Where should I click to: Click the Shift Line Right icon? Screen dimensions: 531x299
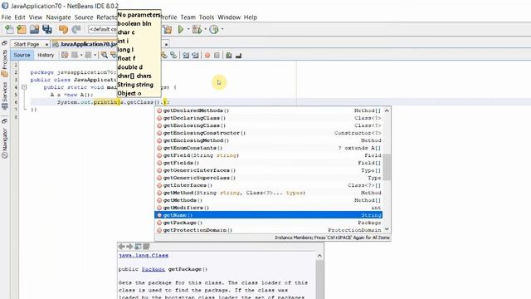coord(195,55)
